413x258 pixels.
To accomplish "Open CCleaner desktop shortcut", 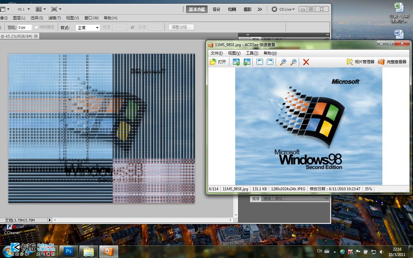I will pos(12,229).
